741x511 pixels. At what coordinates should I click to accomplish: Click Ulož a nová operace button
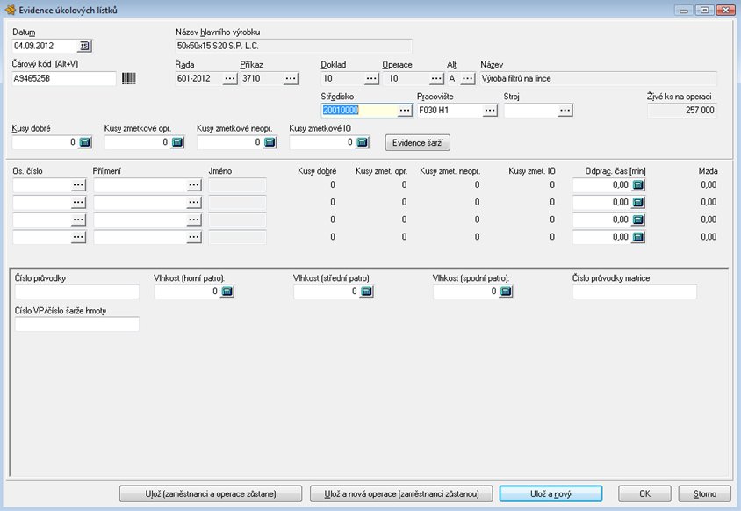(x=401, y=494)
